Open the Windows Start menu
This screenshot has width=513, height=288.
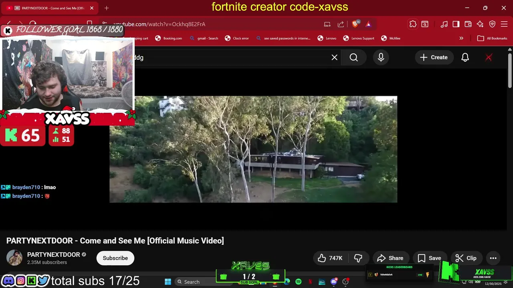pyautogui.click(x=168, y=282)
